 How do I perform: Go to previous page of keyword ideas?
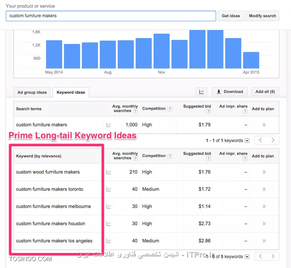pos(261,256)
